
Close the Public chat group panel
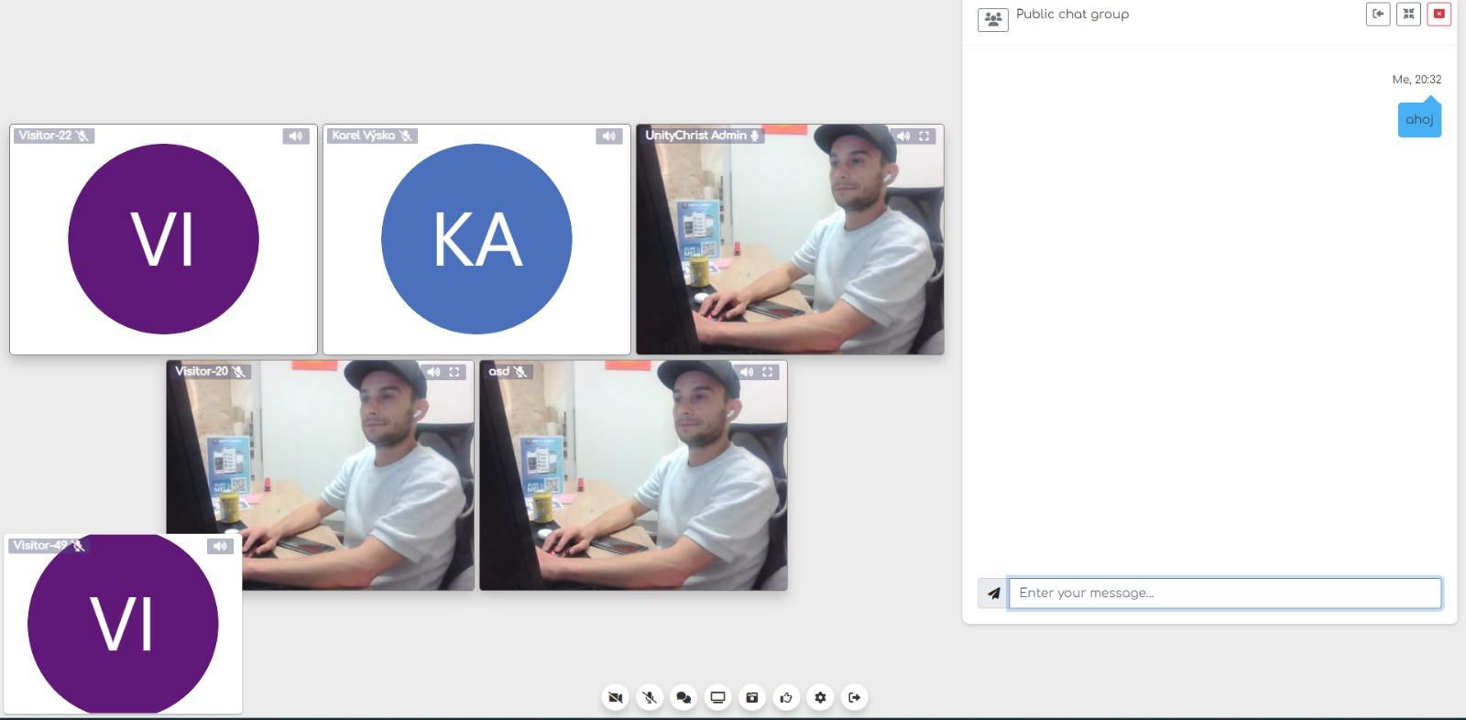click(x=1439, y=14)
